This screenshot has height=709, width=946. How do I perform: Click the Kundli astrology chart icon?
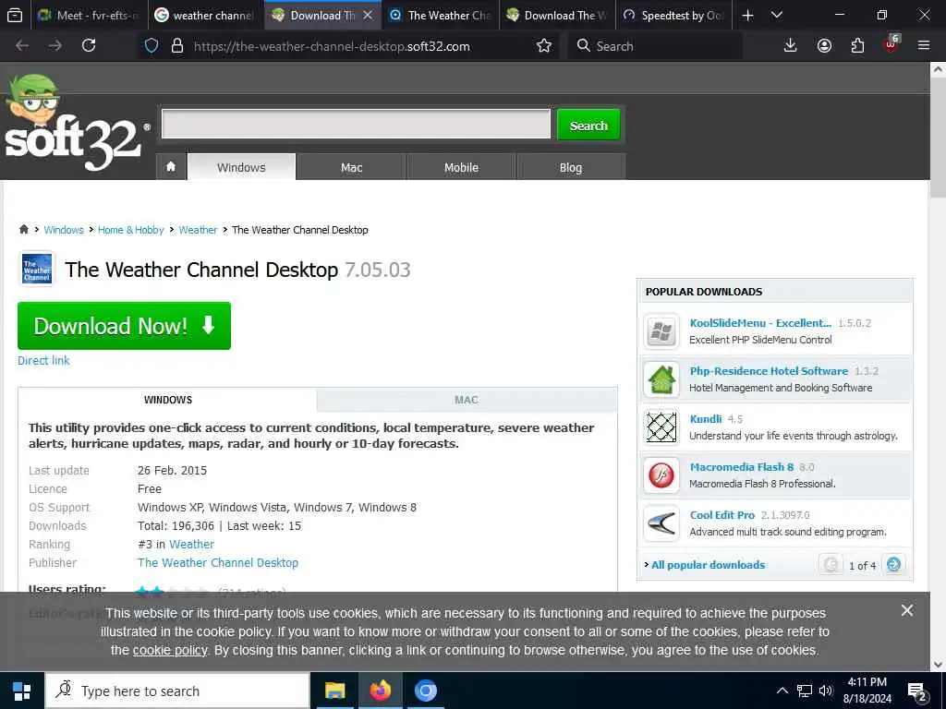(661, 427)
